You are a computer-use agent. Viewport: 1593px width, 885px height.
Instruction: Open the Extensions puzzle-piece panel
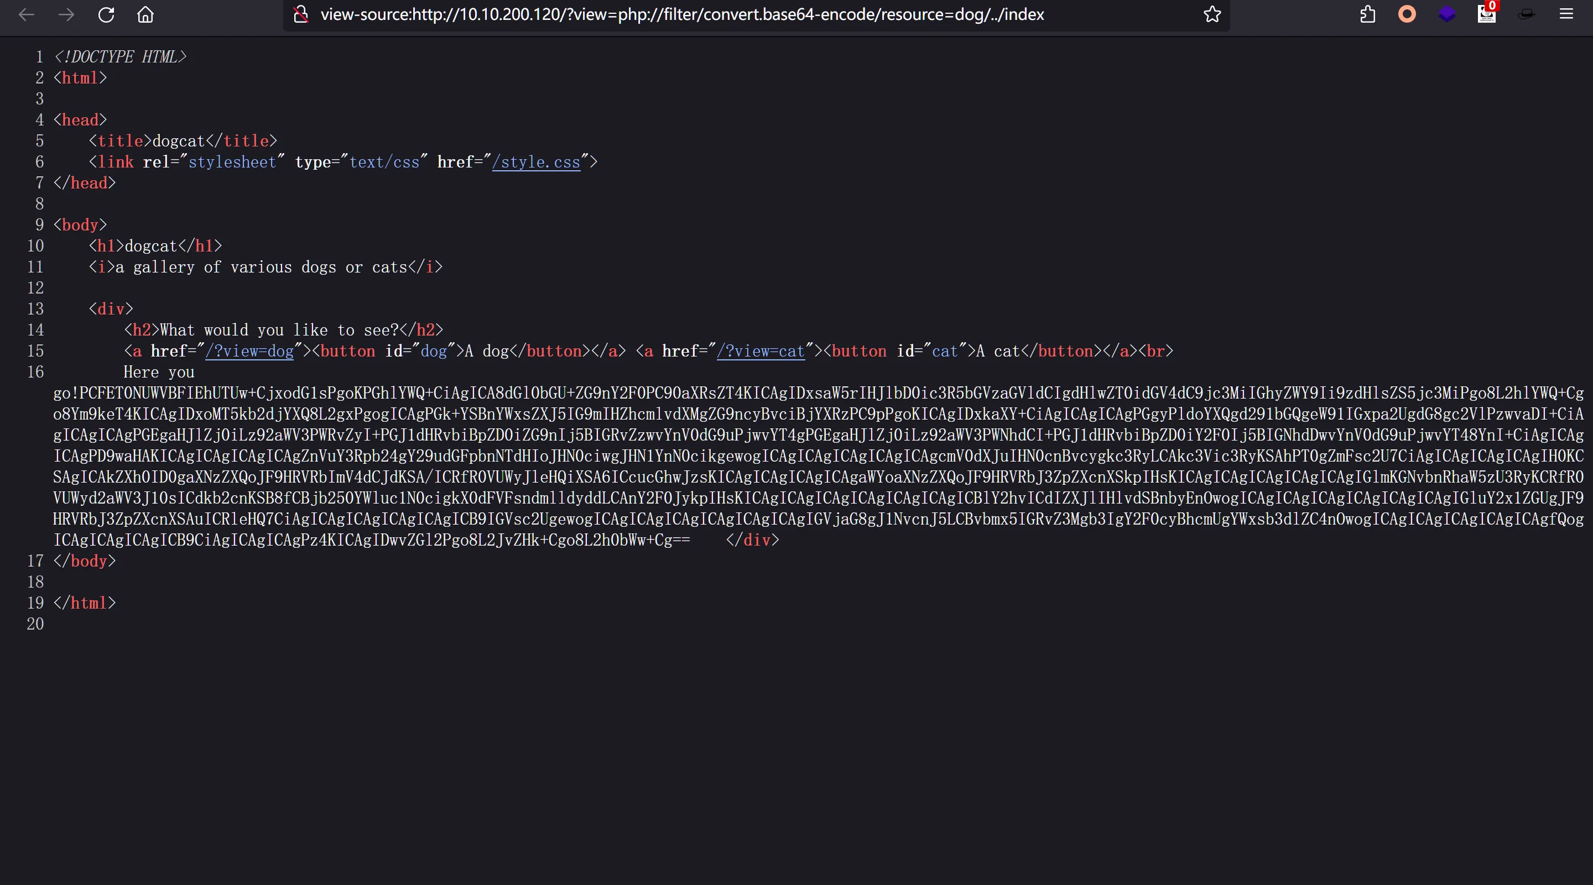pos(1367,14)
